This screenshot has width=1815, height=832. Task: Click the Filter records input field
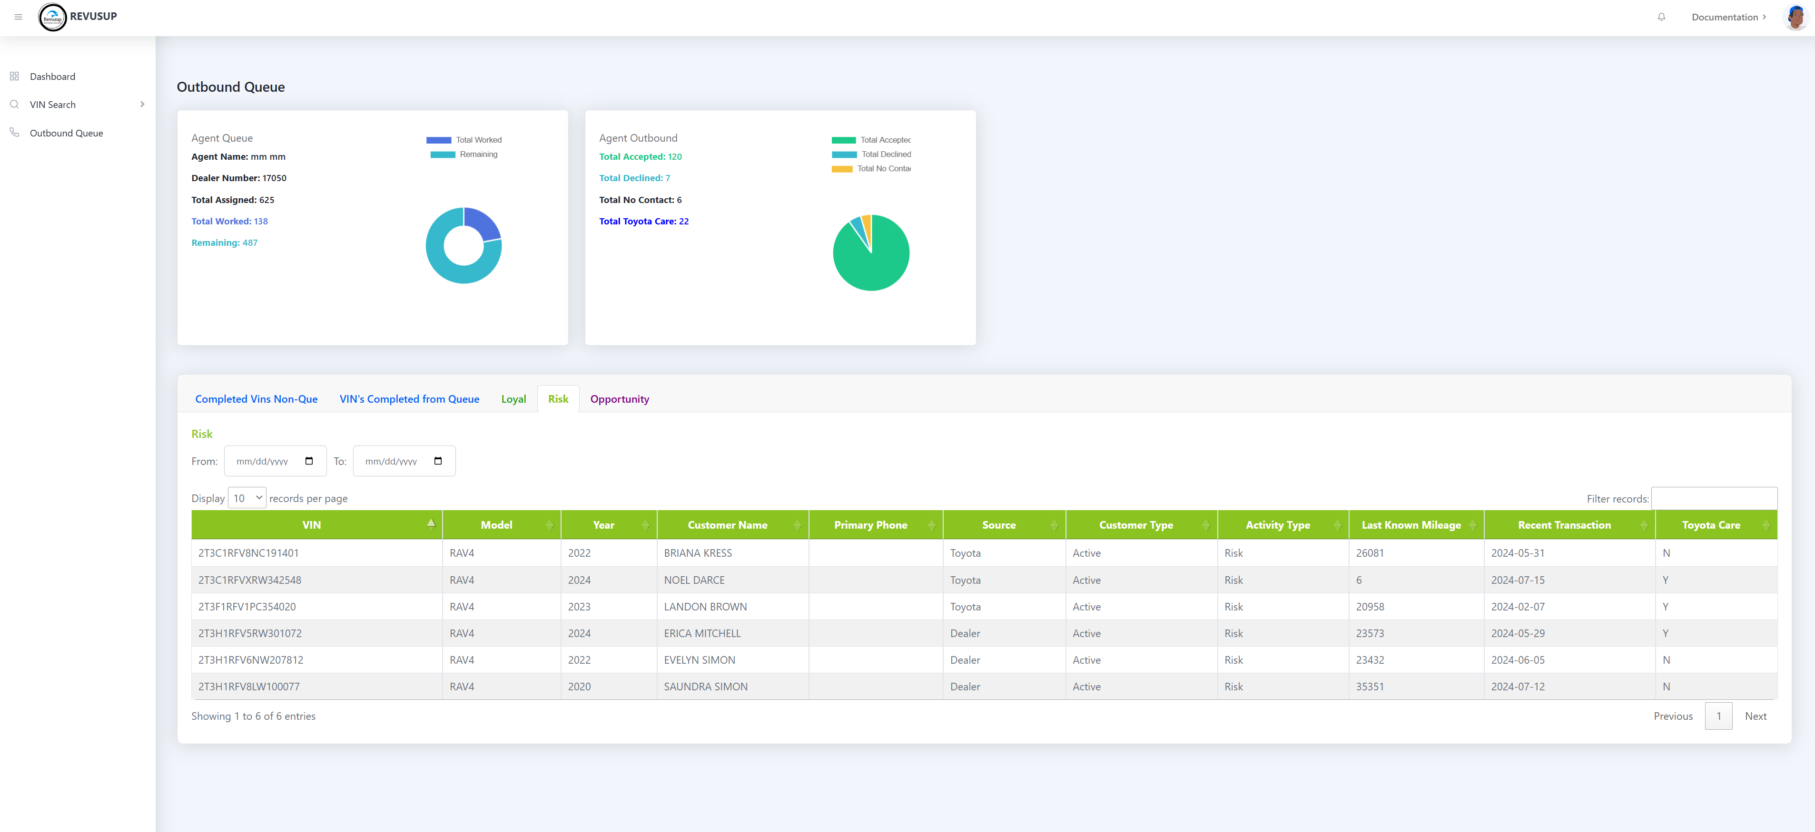point(1714,498)
